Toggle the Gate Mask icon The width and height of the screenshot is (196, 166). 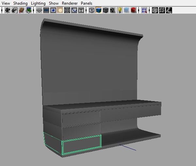click(x=60, y=10)
